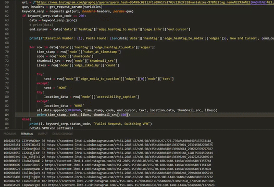Click line number 69 in the gutter
The height and width of the screenshot is (187, 274).
coord(7,47)
